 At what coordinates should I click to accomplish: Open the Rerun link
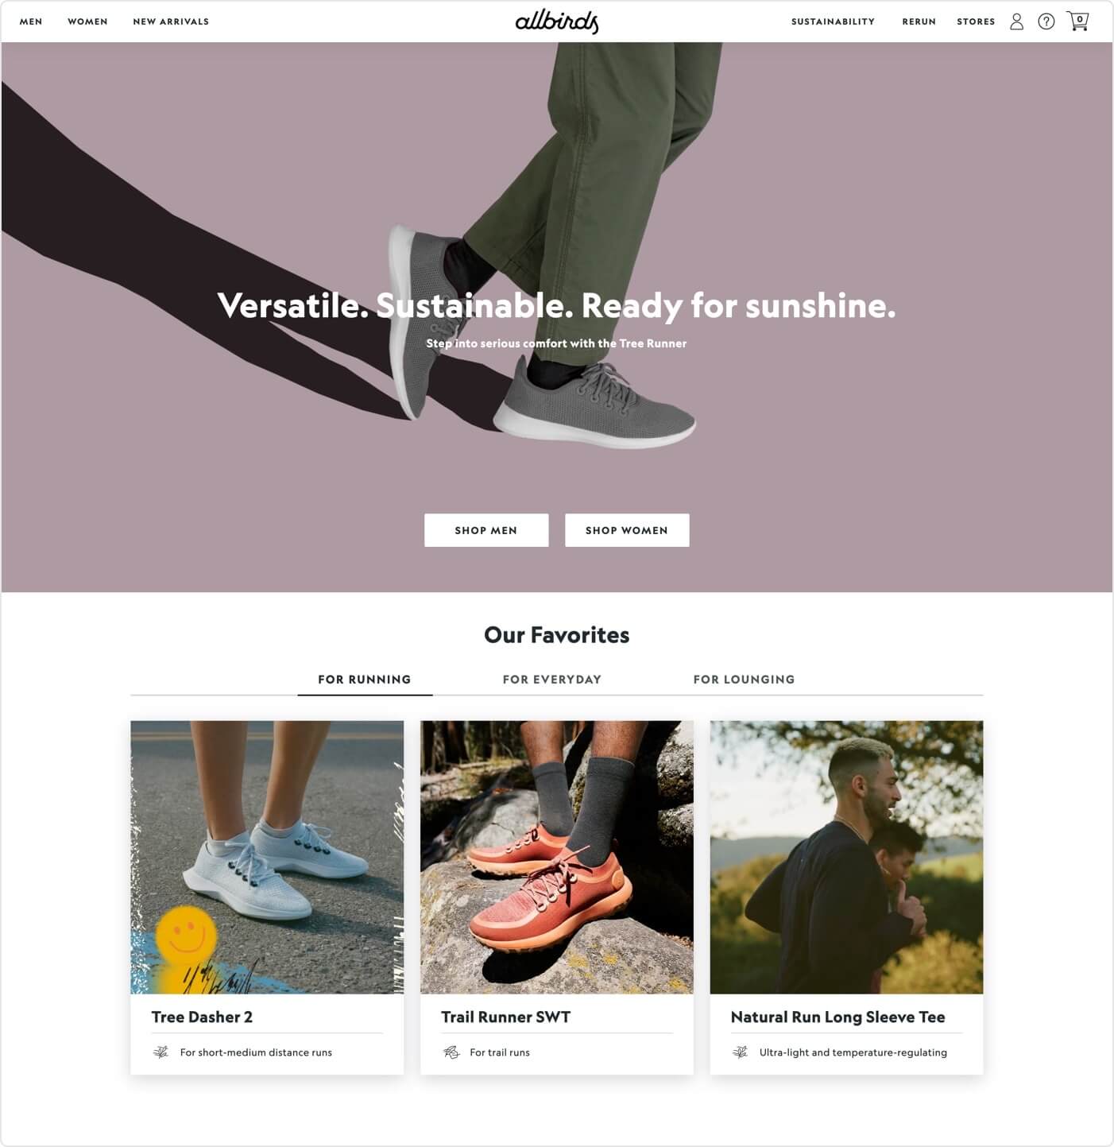click(x=919, y=21)
